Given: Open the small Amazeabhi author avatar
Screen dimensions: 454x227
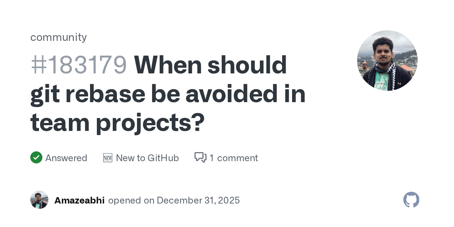Looking at the screenshot, I should (39, 200).
